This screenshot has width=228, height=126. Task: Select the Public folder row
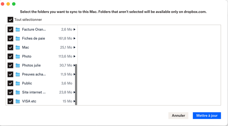pyautogui.click(x=43, y=83)
